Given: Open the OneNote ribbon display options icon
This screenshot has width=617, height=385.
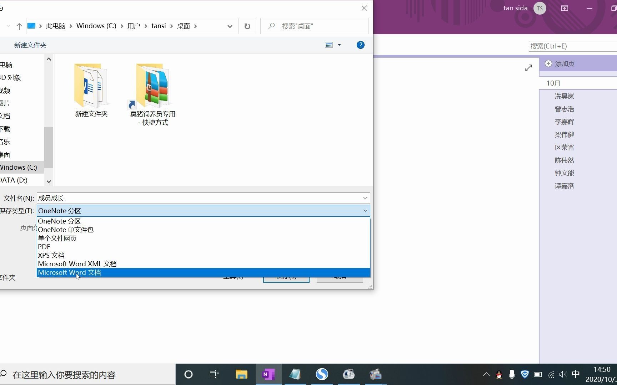Looking at the screenshot, I should 565,8.
